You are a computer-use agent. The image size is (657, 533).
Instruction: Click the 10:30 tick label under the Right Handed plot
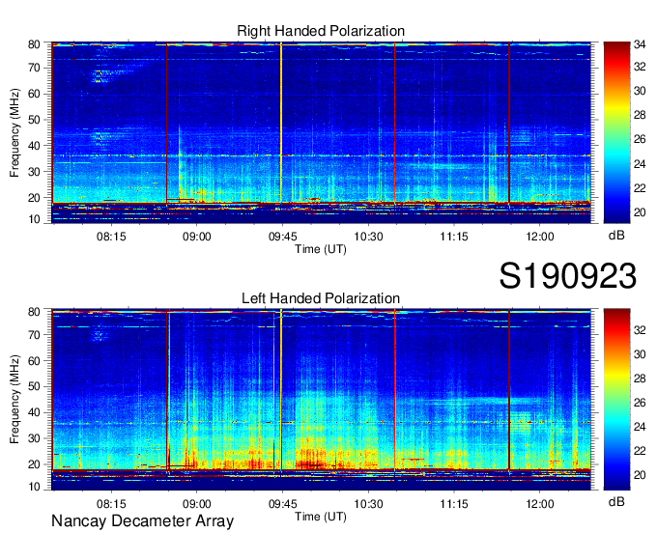(x=368, y=237)
